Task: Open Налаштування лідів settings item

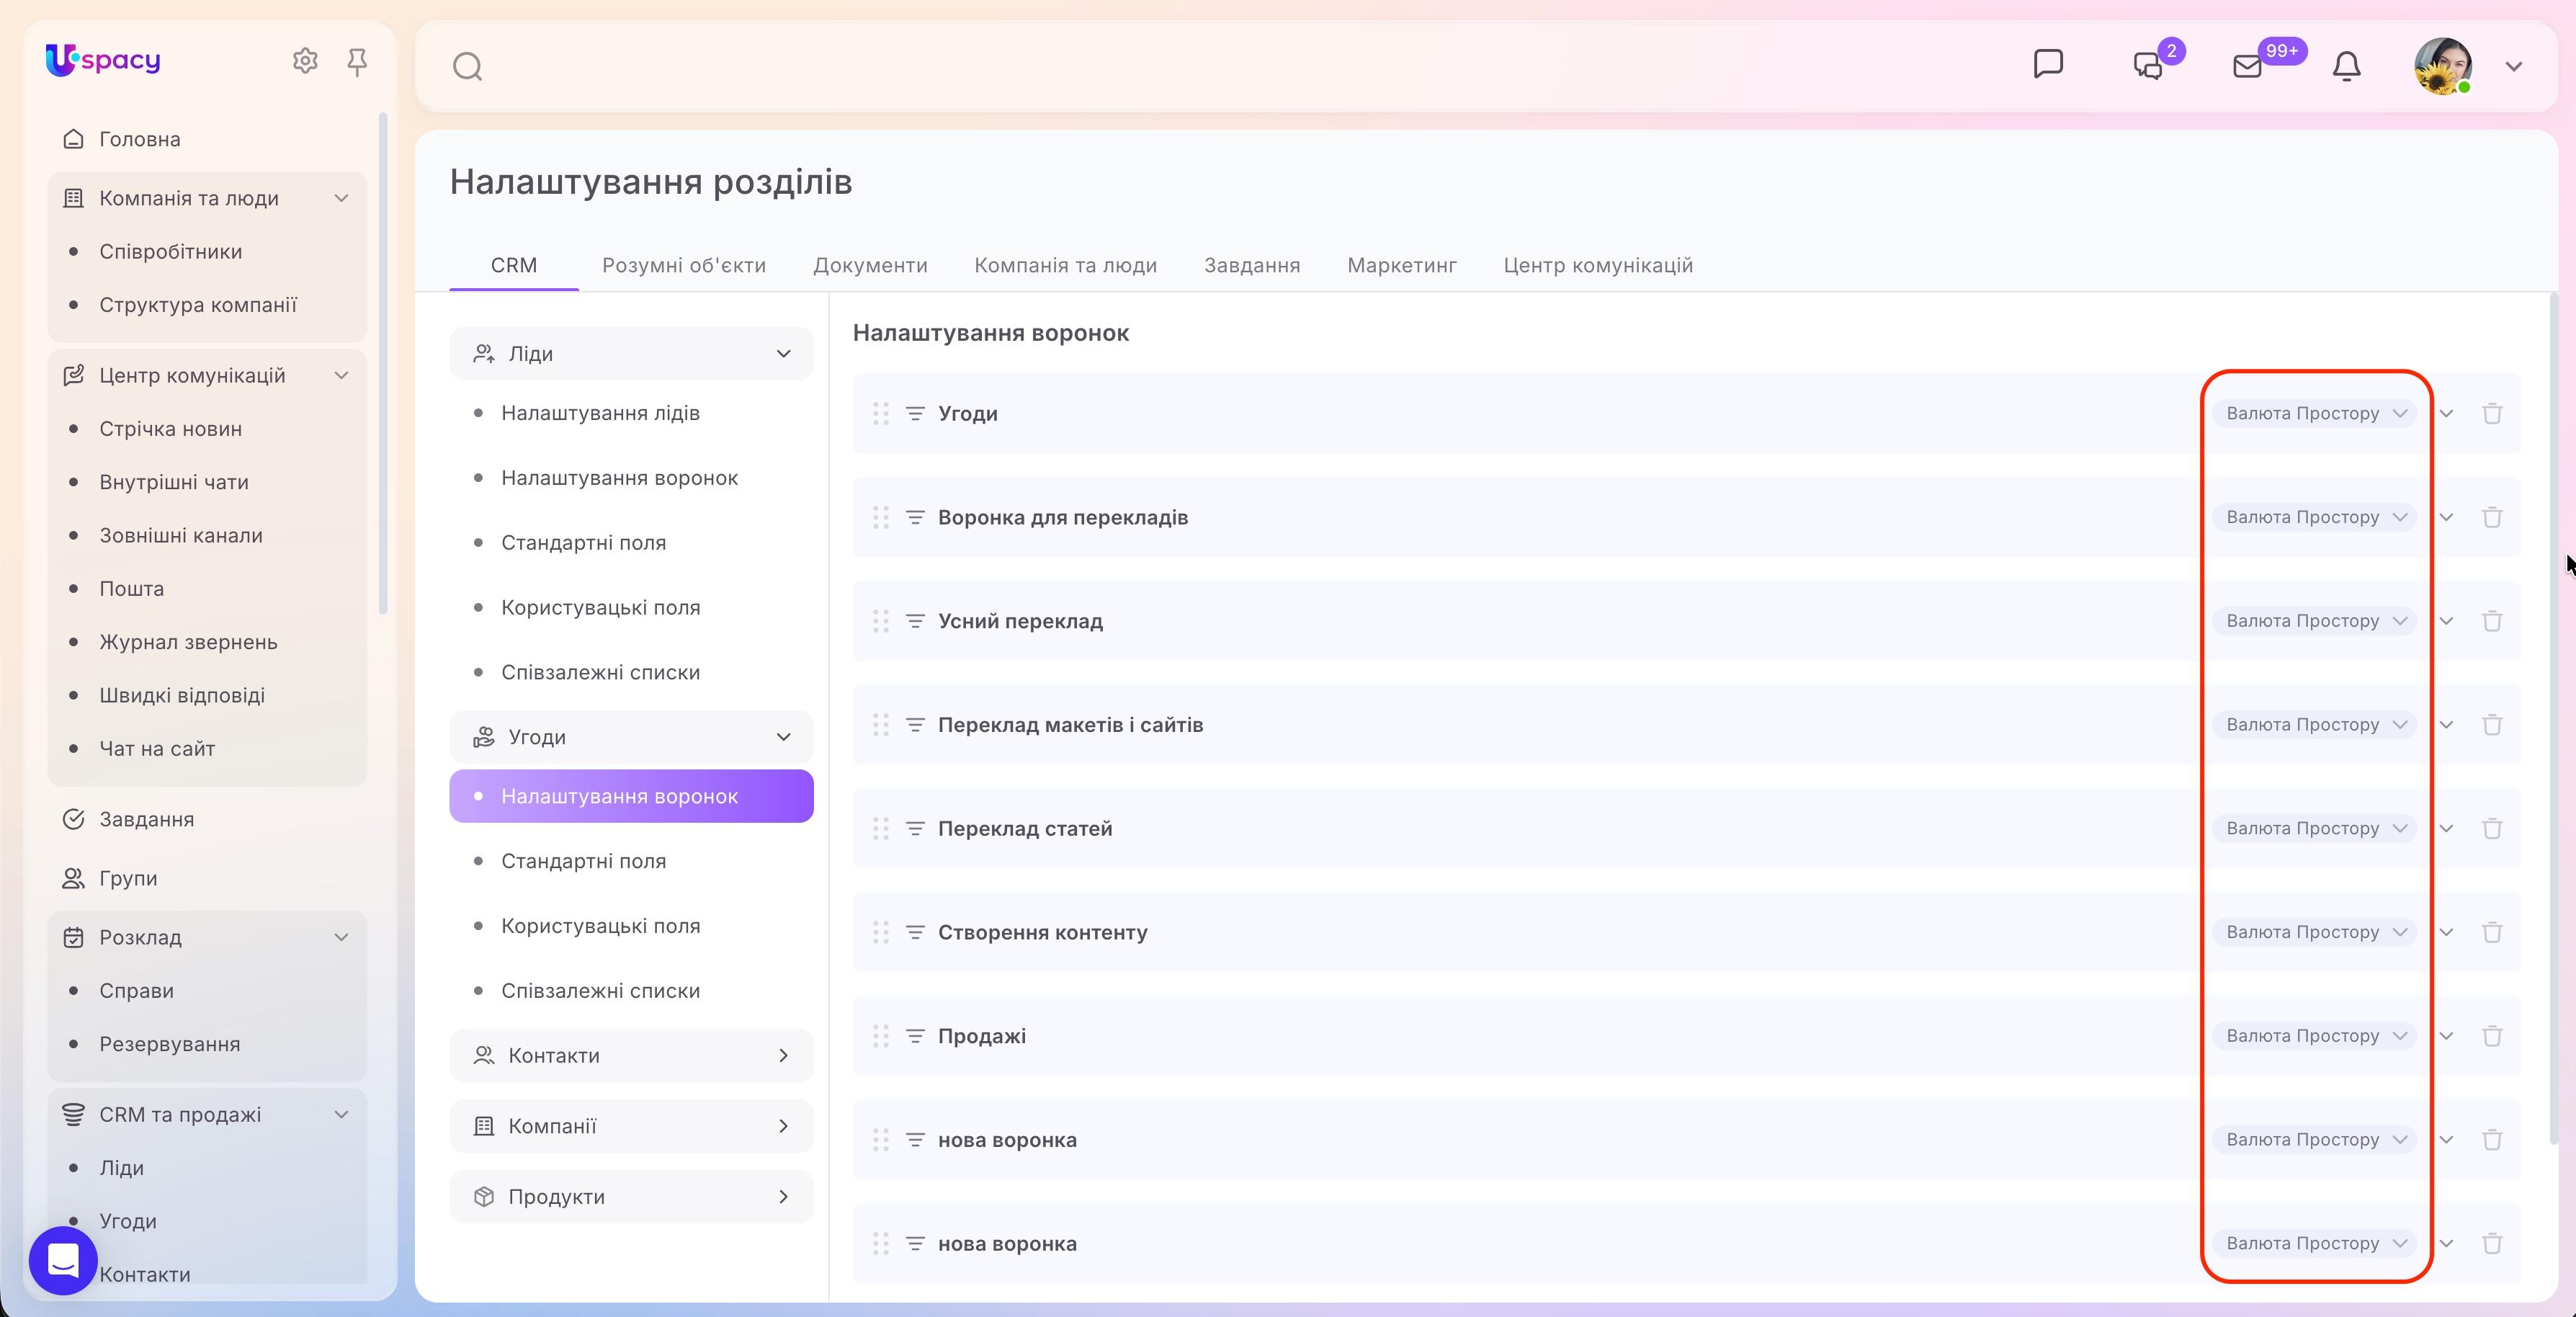Action: 600,413
